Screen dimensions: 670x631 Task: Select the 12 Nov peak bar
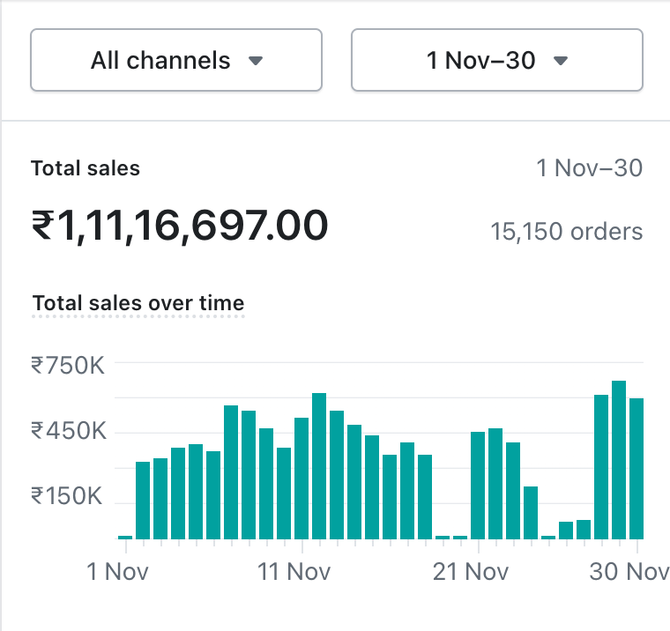[x=319, y=466]
